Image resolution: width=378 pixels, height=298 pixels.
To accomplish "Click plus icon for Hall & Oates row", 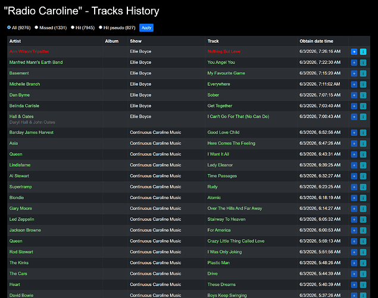I will [x=354, y=117].
